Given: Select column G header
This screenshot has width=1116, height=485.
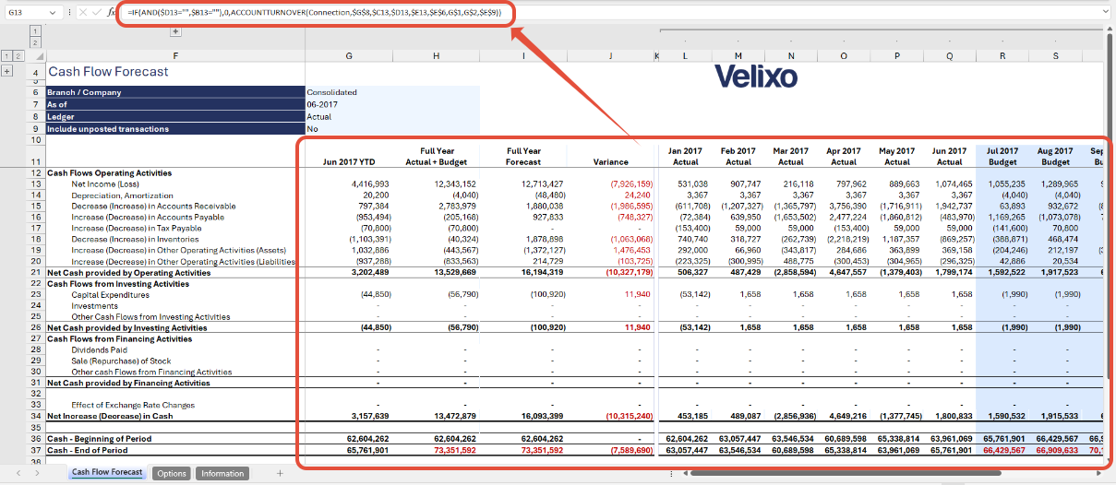Looking at the screenshot, I should (x=348, y=56).
